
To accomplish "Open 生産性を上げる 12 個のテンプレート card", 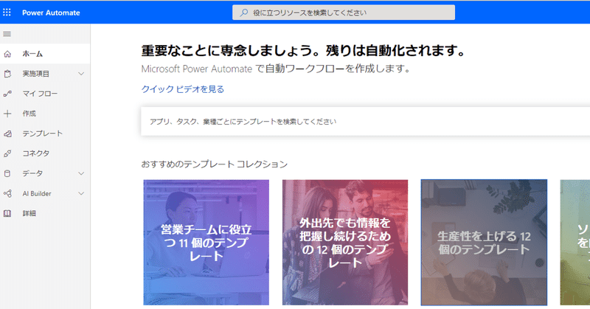I will [x=484, y=243].
